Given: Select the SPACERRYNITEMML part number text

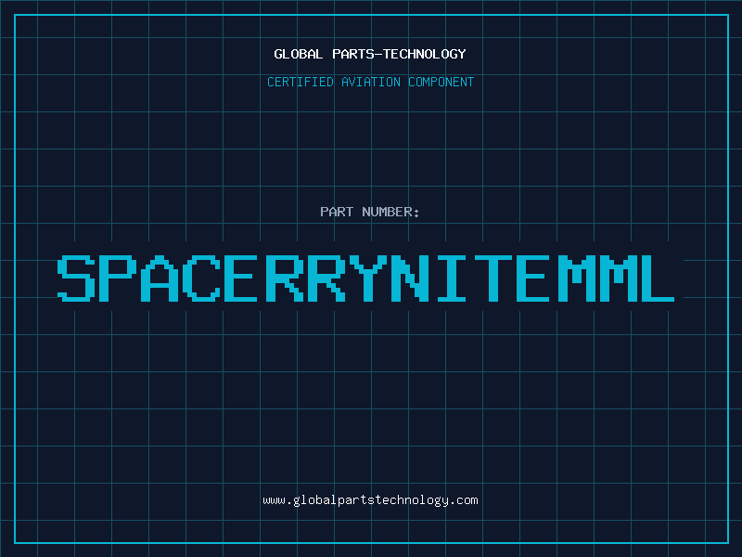Looking at the screenshot, I should pos(365,278).
